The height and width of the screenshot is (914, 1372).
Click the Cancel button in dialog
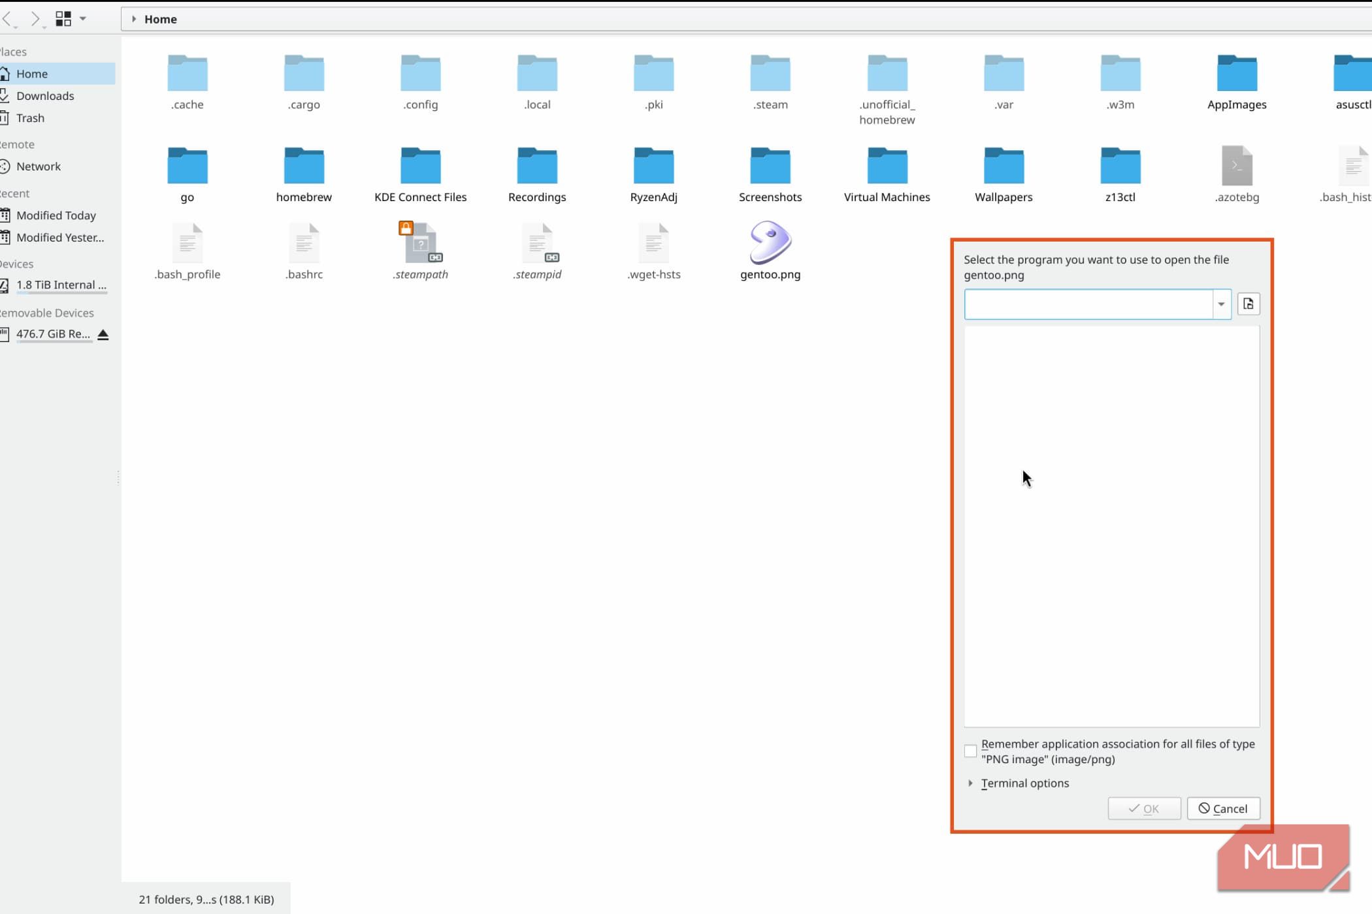tap(1223, 808)
